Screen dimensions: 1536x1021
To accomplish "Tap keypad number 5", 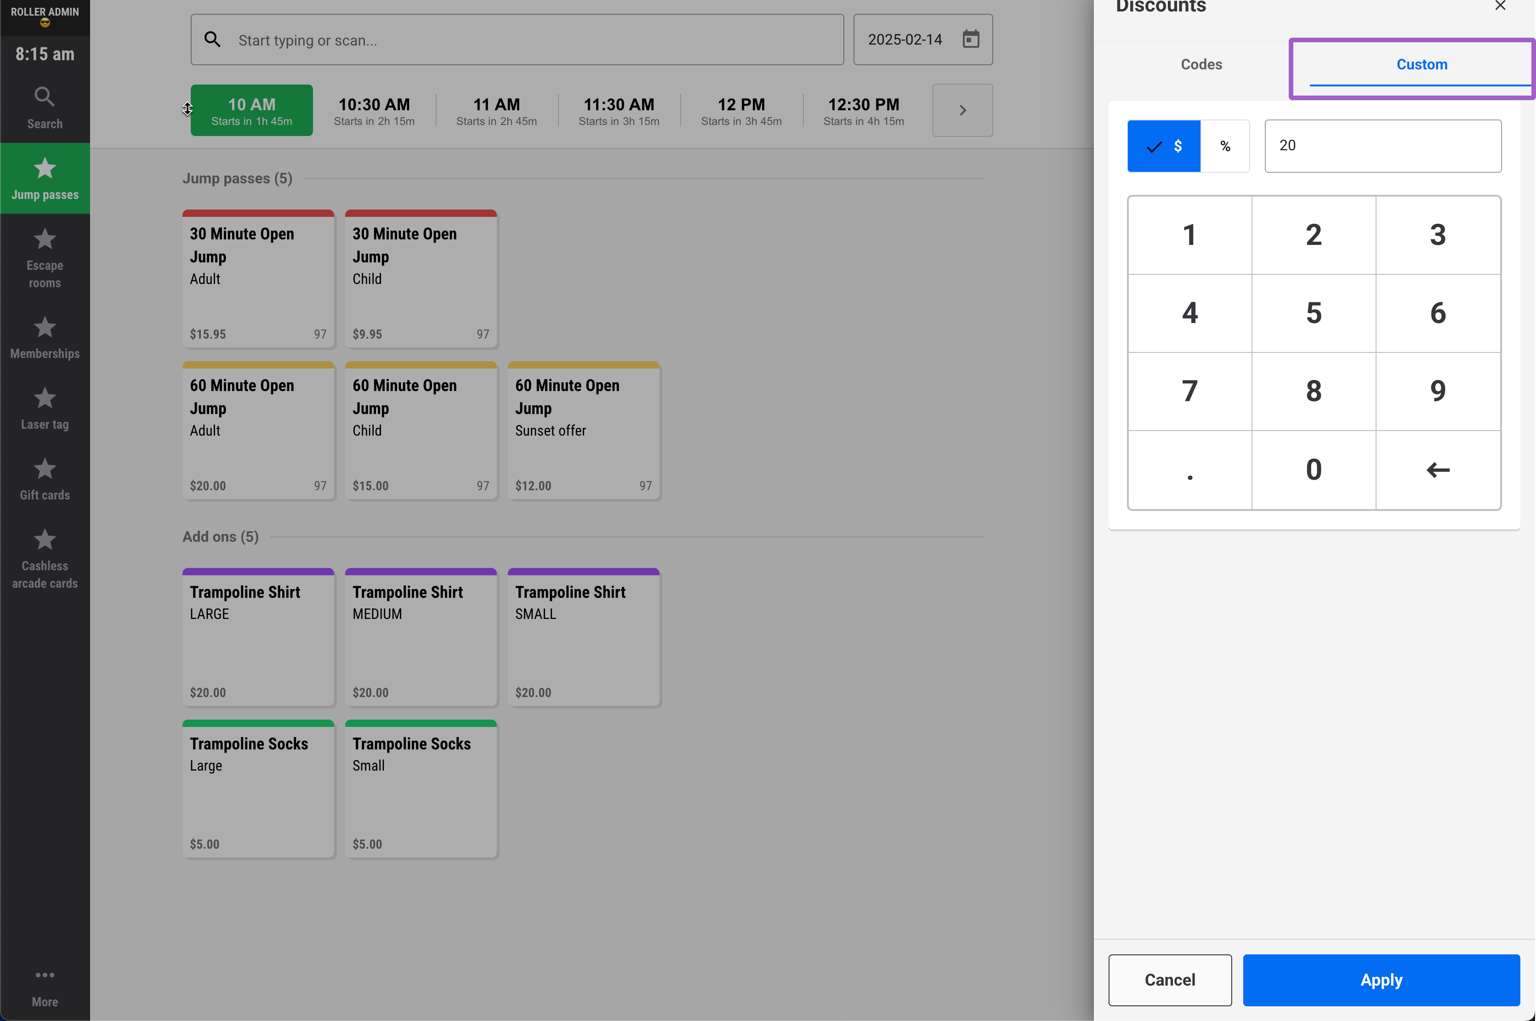I will point(1313,313).
